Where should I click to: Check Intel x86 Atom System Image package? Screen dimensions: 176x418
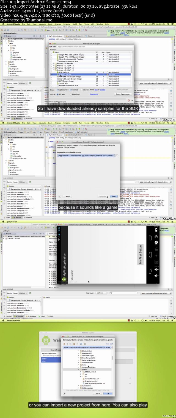click(x=51, y=79)
